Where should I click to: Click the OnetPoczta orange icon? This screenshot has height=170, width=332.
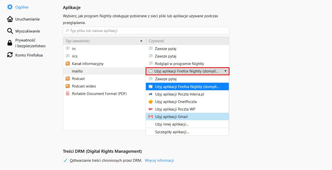tap(151, 102)
